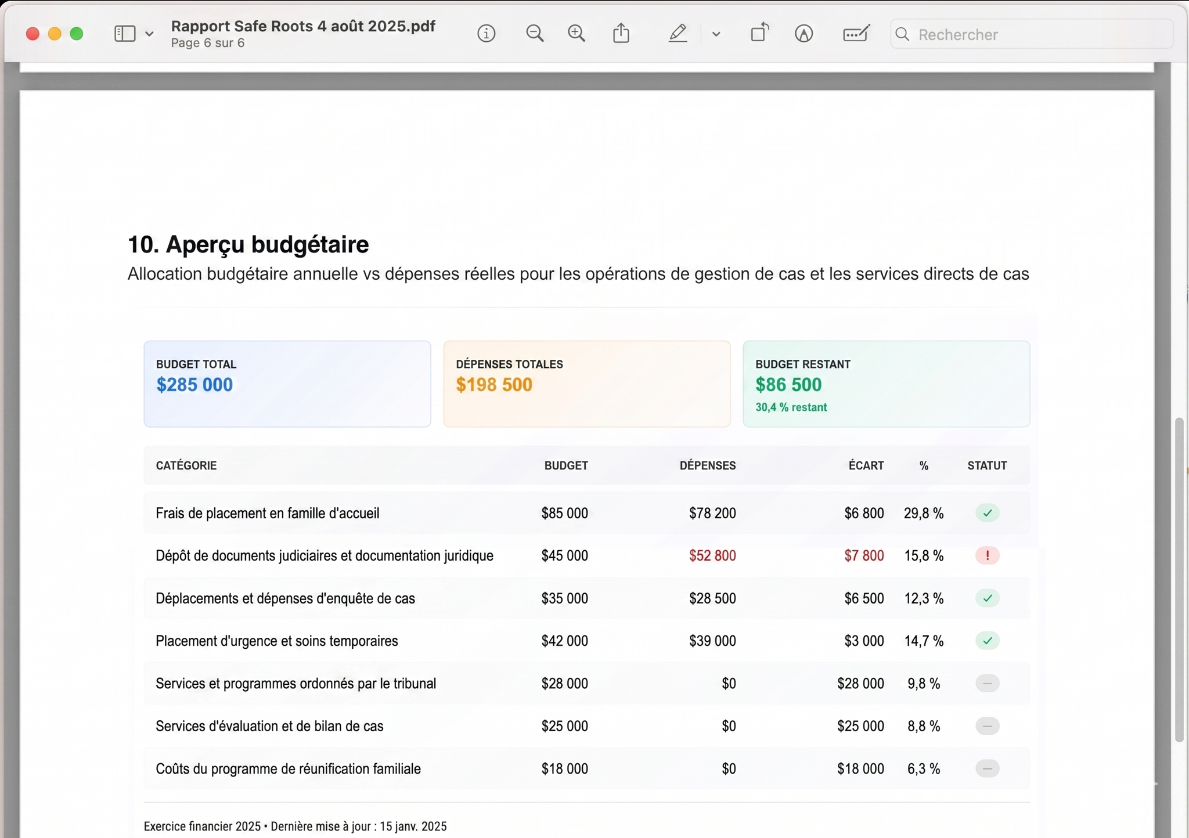The width and height of the screenshot is (1189, 838).
Task: Click the grey dash status for Services d'évaluation
Action: 987,726
